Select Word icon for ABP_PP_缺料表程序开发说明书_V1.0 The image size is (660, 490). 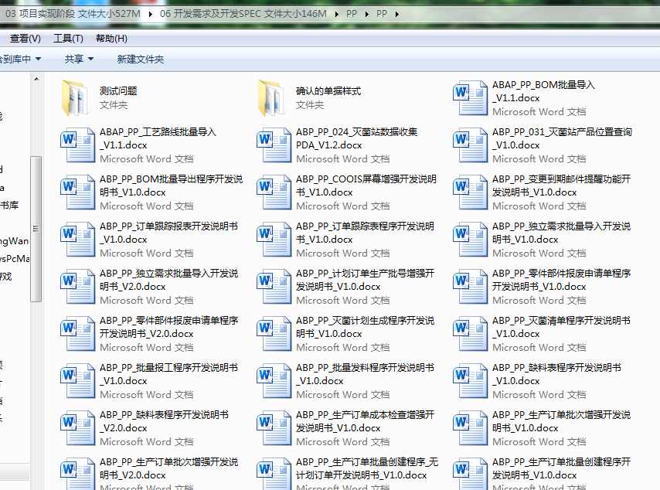470,381
